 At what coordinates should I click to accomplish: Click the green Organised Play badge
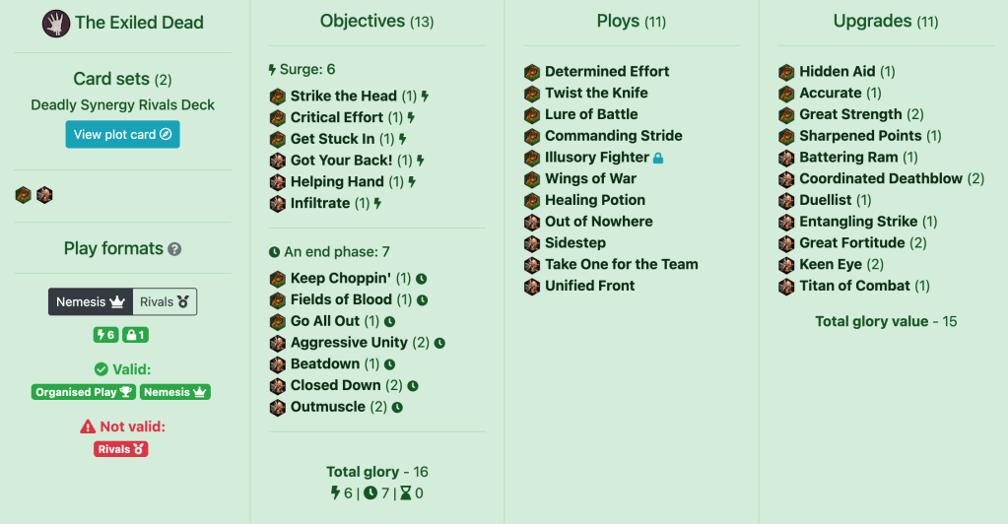point(84,392)
